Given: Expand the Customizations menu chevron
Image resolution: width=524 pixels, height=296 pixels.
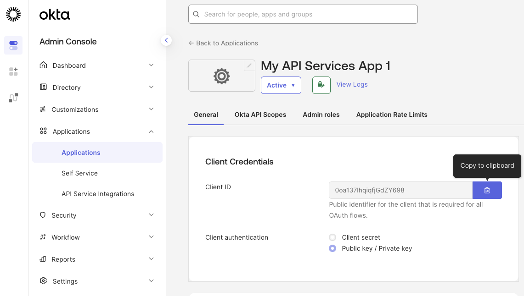Looking at the screenshot, I should tap(152, 109).
